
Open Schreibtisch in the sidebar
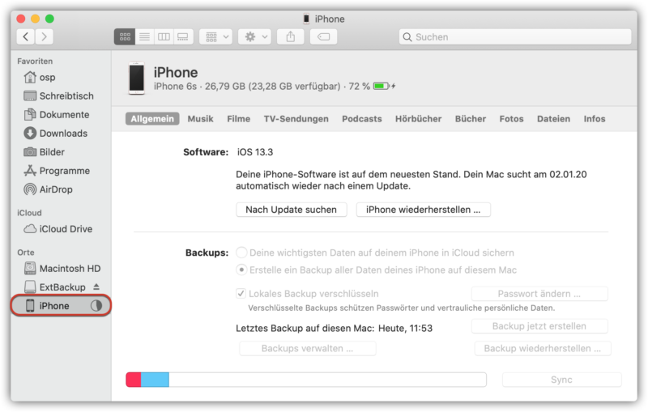pyautogui.click(x=62, y=96)
